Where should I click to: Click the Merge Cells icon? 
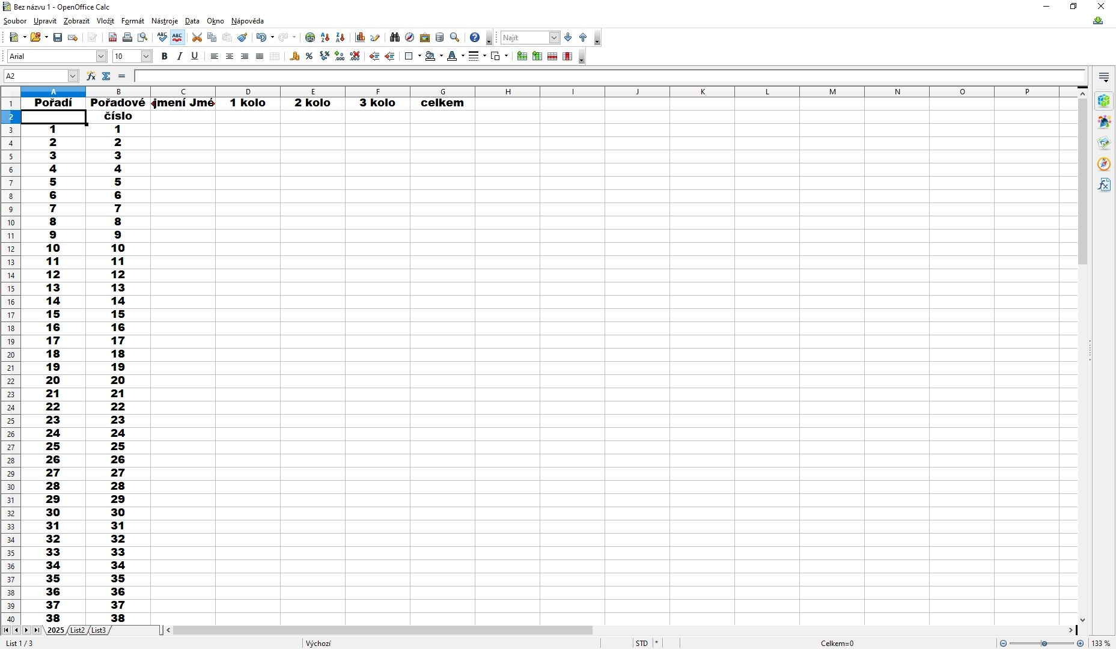click(275, 56)
